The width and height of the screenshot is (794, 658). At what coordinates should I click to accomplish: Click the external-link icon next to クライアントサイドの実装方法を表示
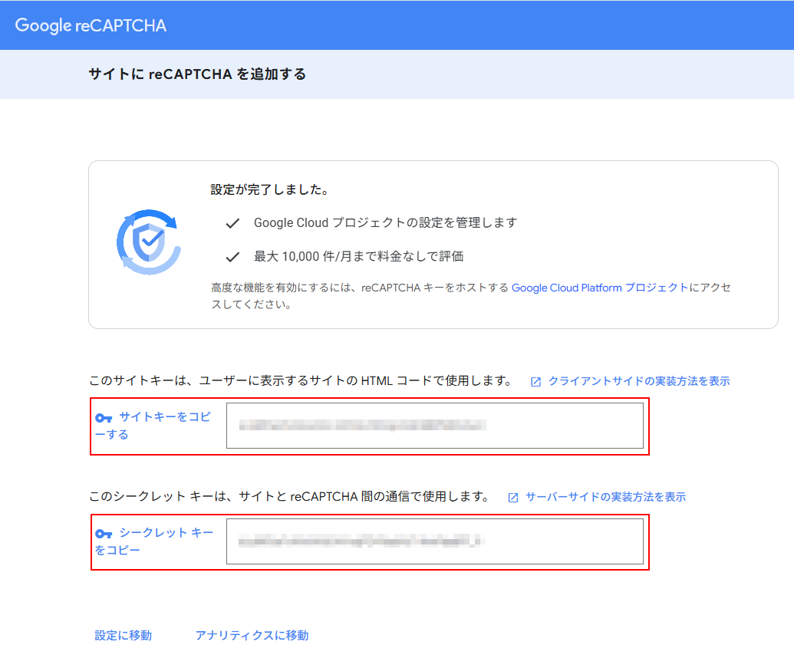535,380
